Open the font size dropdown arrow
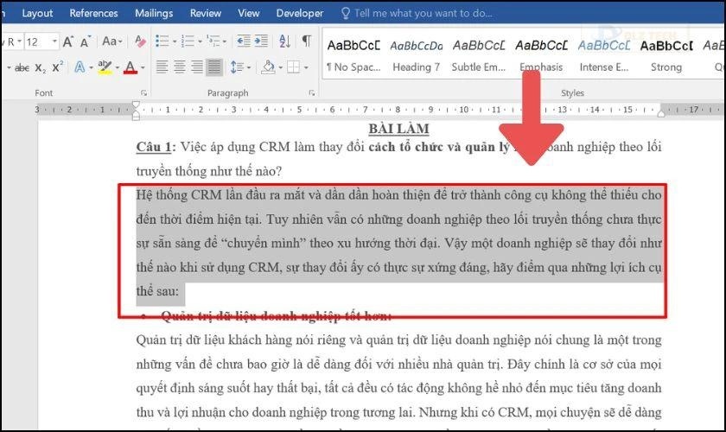The height and width of the screenshot is (432, 726). pos(54,42)
